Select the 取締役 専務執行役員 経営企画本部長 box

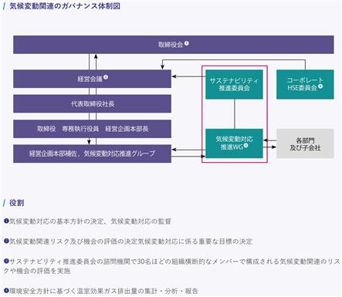point(92,129)
